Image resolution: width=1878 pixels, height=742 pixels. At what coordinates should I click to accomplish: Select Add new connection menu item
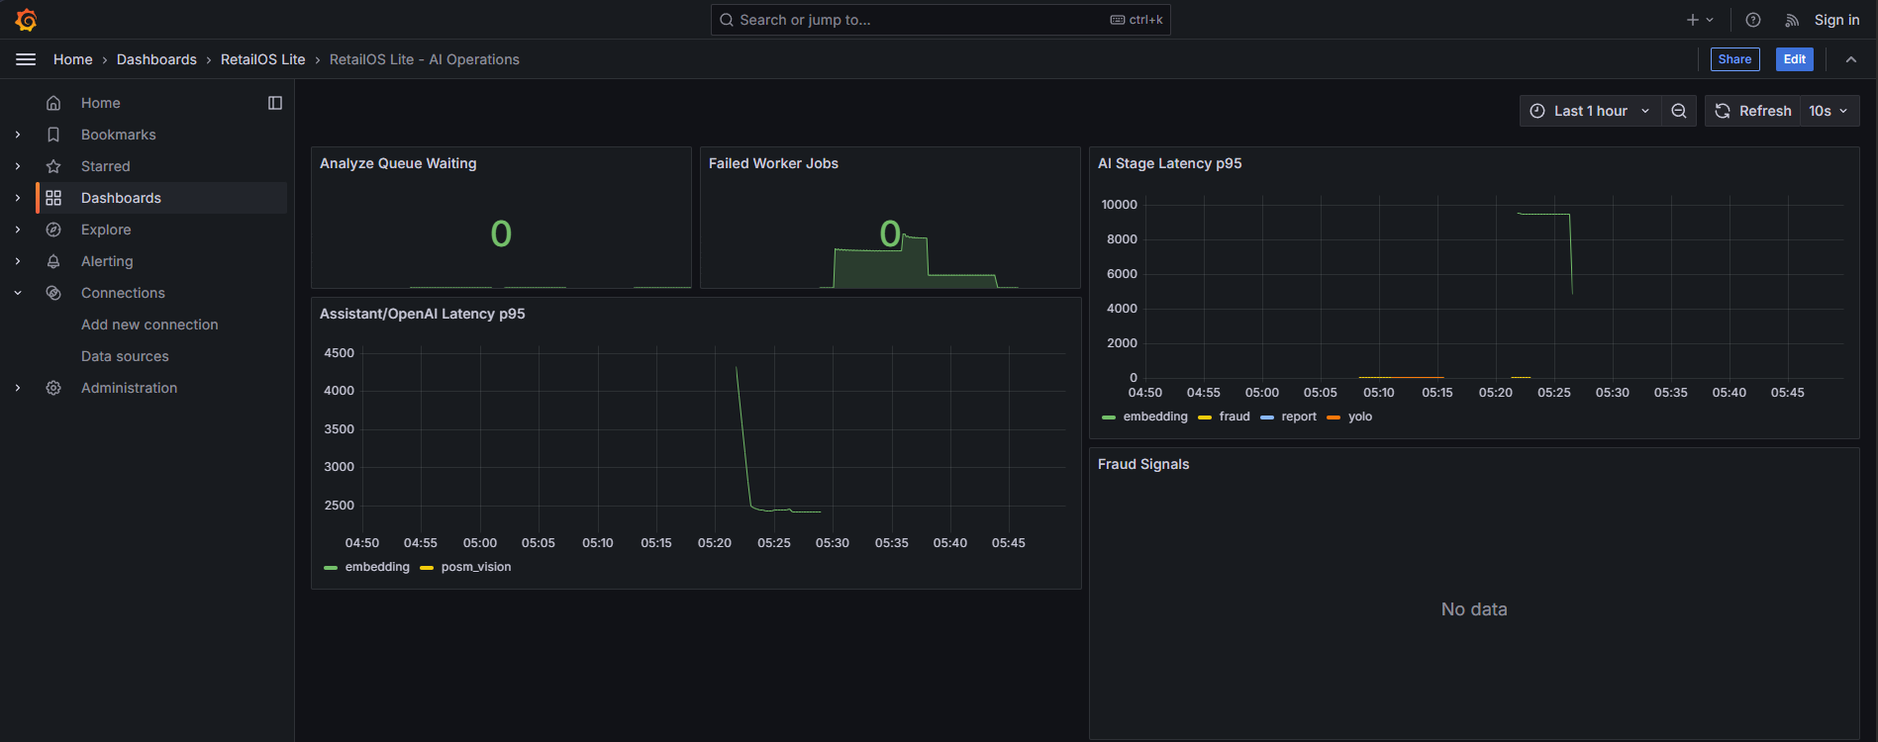(x=149, y=325)
